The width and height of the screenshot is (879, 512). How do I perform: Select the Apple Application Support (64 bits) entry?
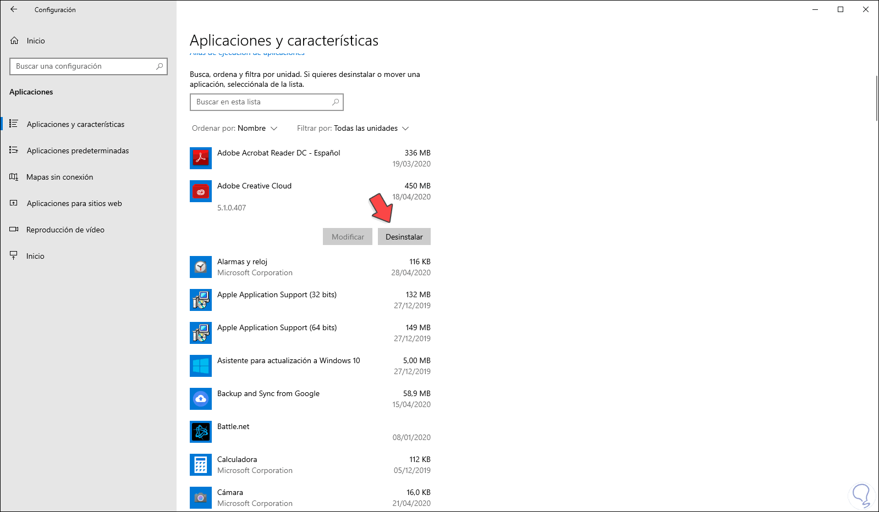coord(310,333)
